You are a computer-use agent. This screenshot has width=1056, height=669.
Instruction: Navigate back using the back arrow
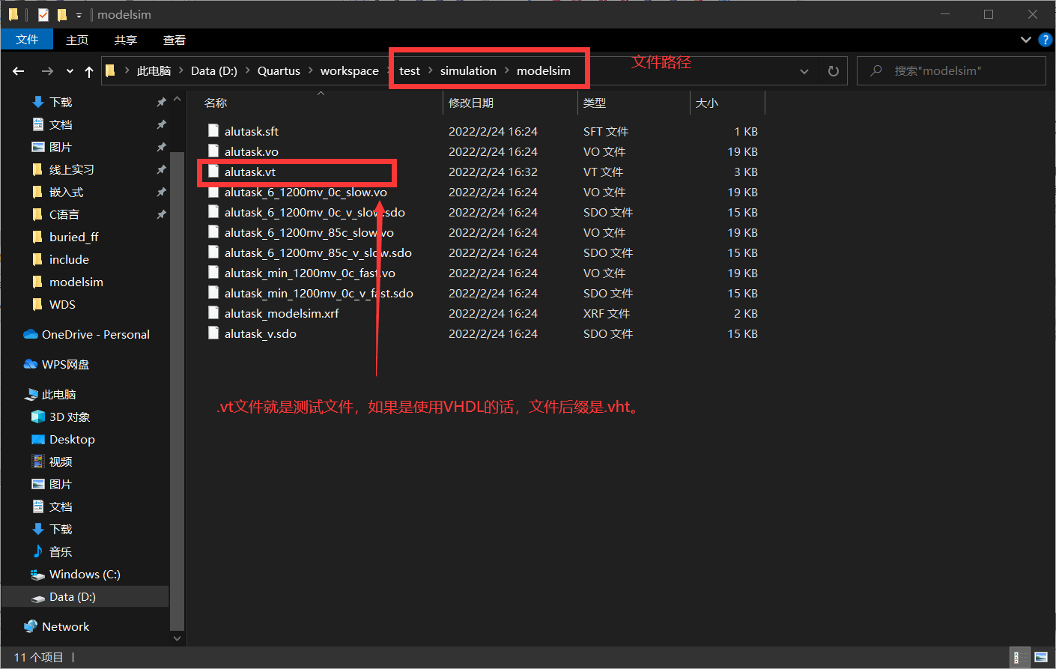18,70
